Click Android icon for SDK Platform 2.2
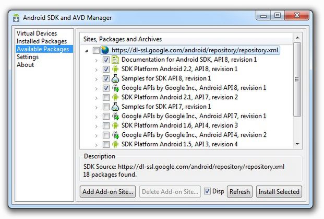 pos(115,70)
